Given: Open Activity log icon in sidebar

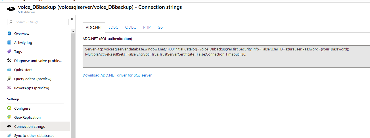Looking at the screenshot, I should pos(9,43).
